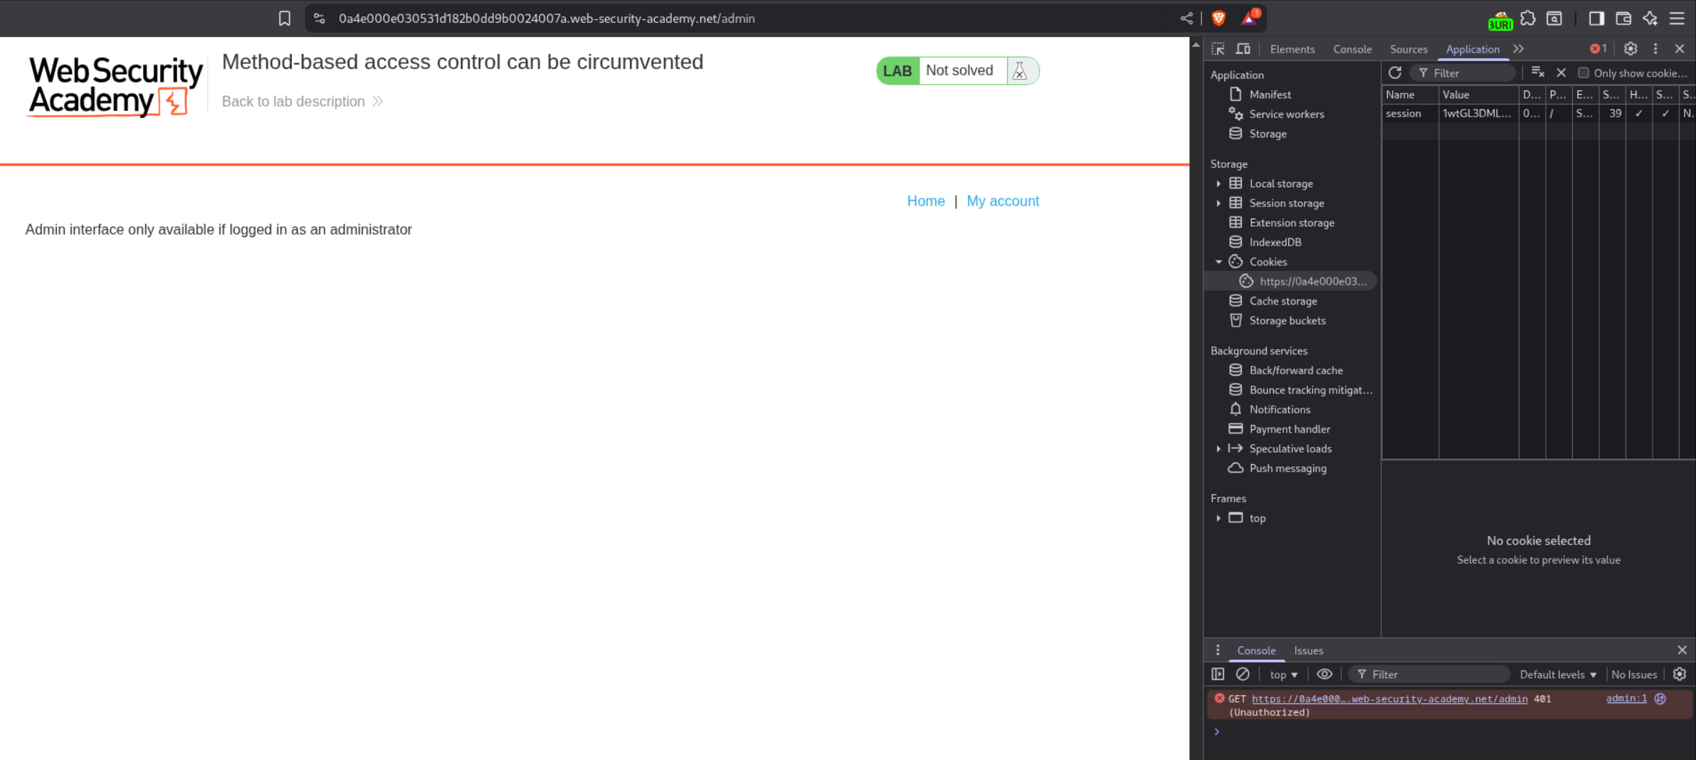Toggle the console sidebar panel button
This screenshot has height=760, width=1696.
1218,674
